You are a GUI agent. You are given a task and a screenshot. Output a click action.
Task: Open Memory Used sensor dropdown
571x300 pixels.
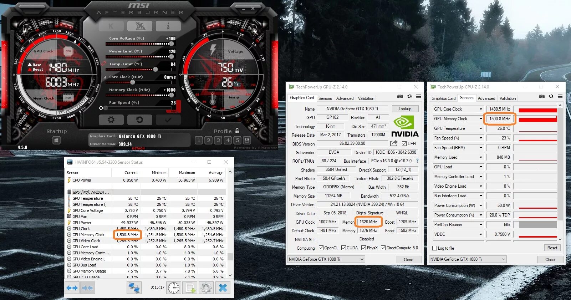pos(481,157)
